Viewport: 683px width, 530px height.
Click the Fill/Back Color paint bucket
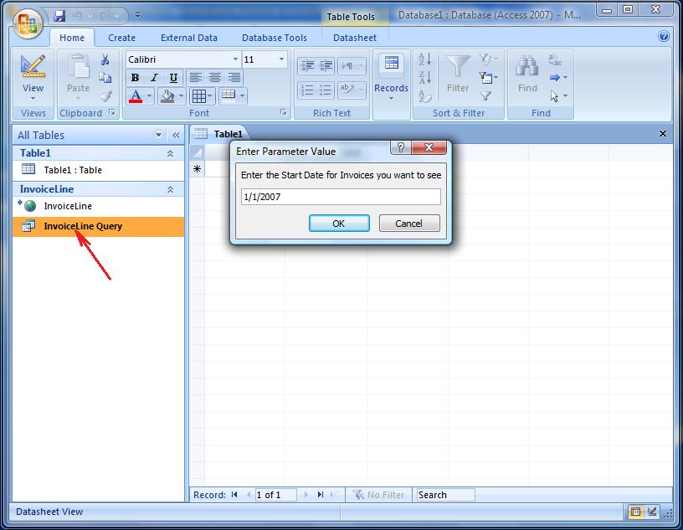[167, 96]
